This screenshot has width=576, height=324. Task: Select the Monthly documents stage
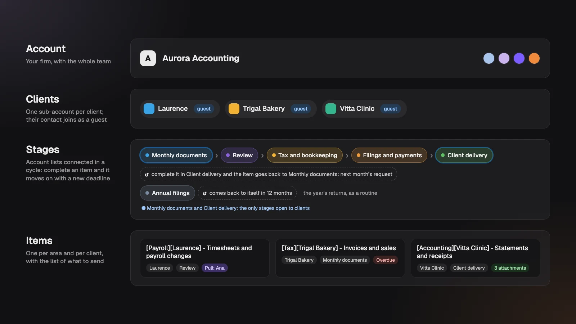[176, 155]
